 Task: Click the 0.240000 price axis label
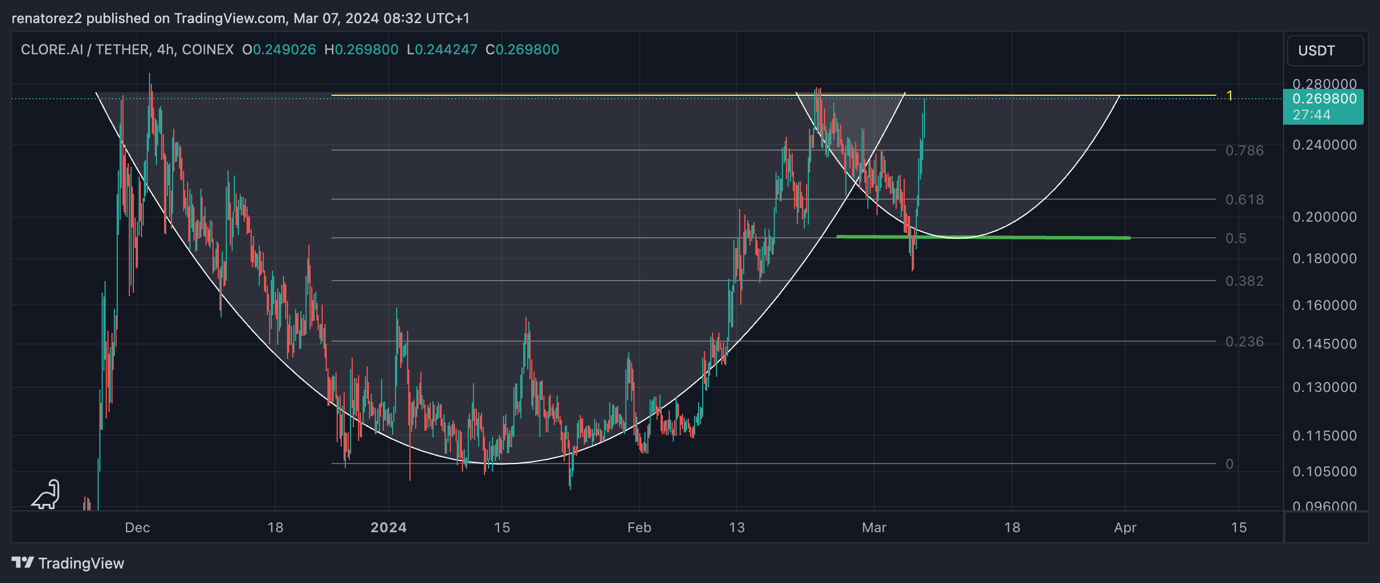[1325, 145]
